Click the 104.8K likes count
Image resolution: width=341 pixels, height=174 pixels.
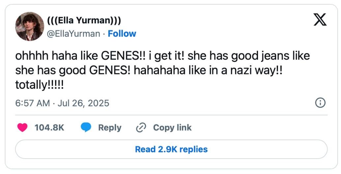(49, 128)
